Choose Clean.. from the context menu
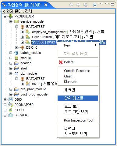 click(78, 76)
